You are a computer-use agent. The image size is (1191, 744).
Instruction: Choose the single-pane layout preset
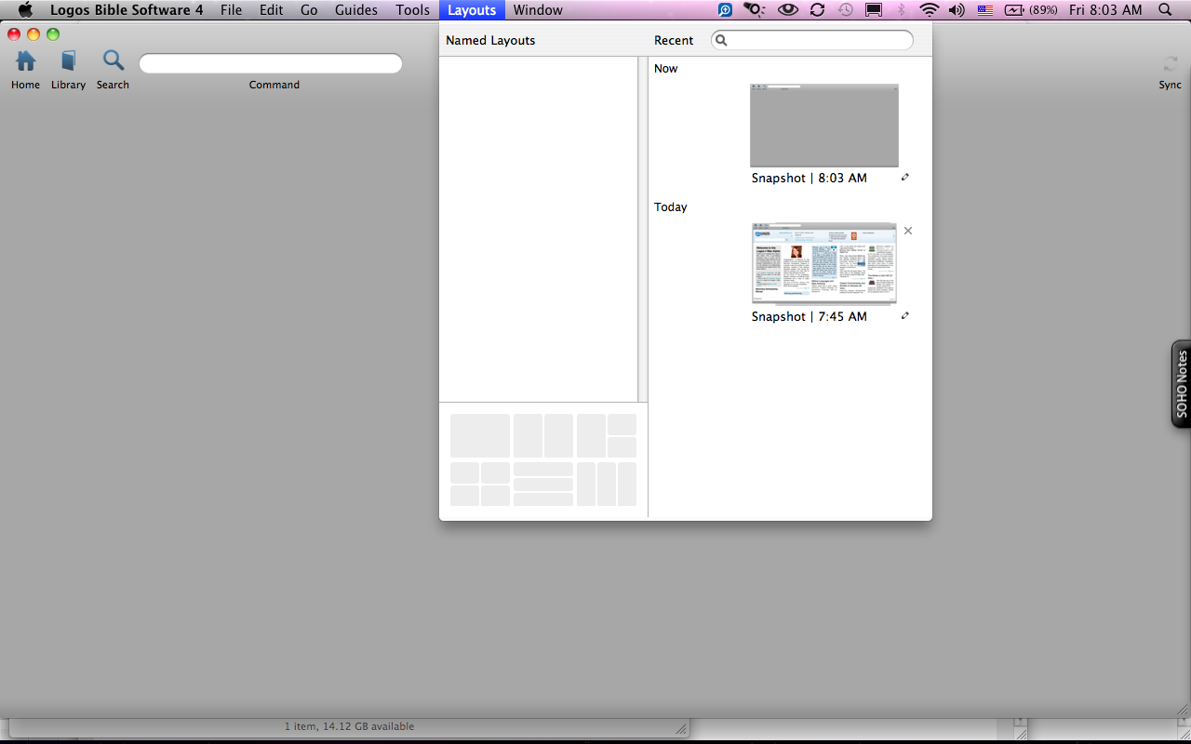(480, 435)
